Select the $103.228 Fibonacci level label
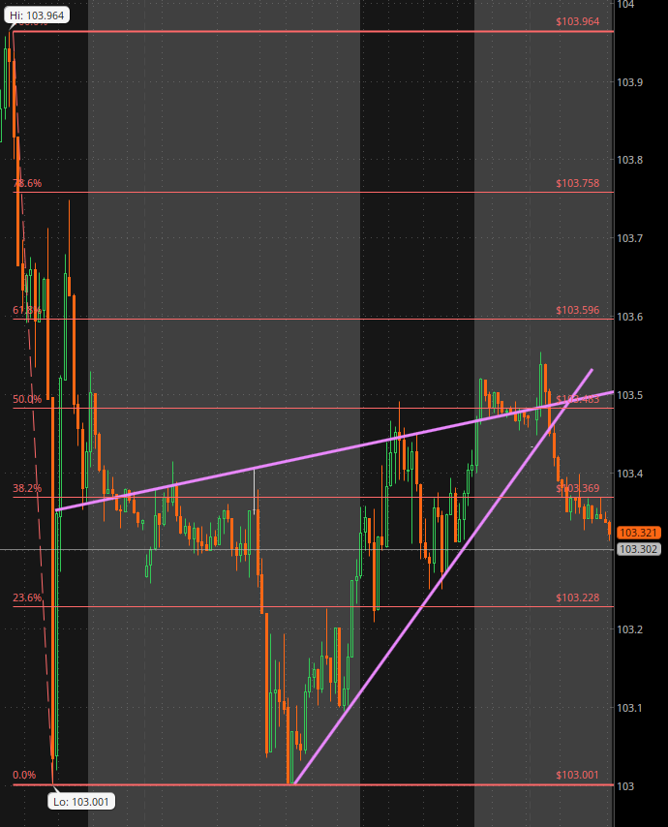 pos(577,597)
